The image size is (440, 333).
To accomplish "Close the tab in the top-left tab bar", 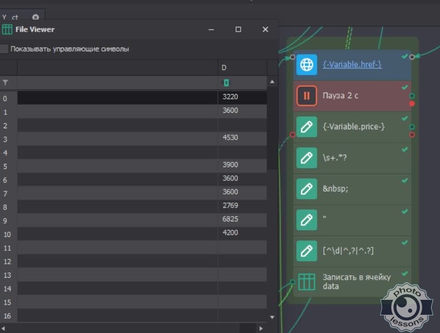I will [35, 17].
